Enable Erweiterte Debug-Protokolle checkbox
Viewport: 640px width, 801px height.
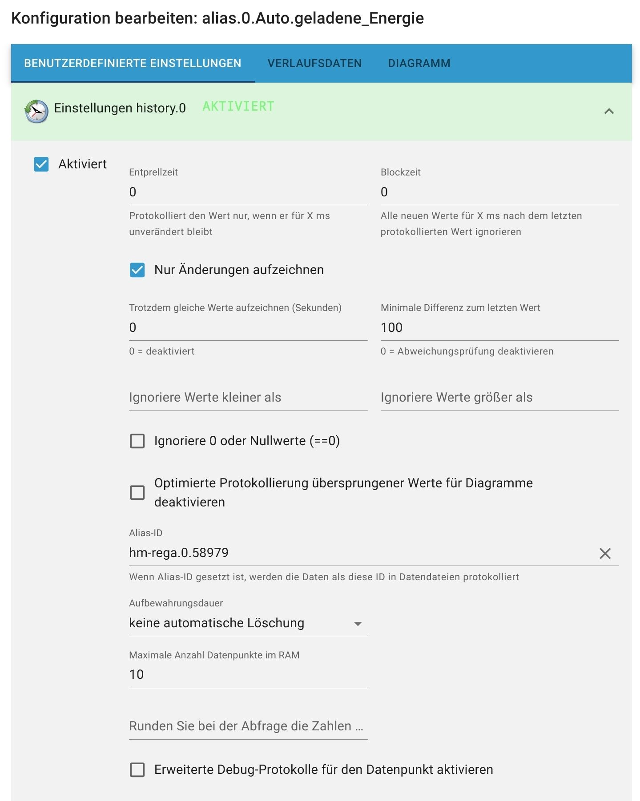137,770
